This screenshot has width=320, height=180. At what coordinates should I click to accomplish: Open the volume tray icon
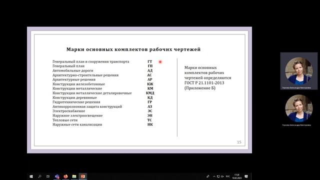pos(222,176)
